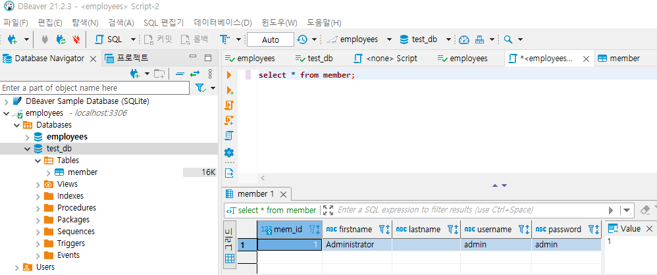
Task: Click the SQL filter expression field
Action: (x=469, y=210)
